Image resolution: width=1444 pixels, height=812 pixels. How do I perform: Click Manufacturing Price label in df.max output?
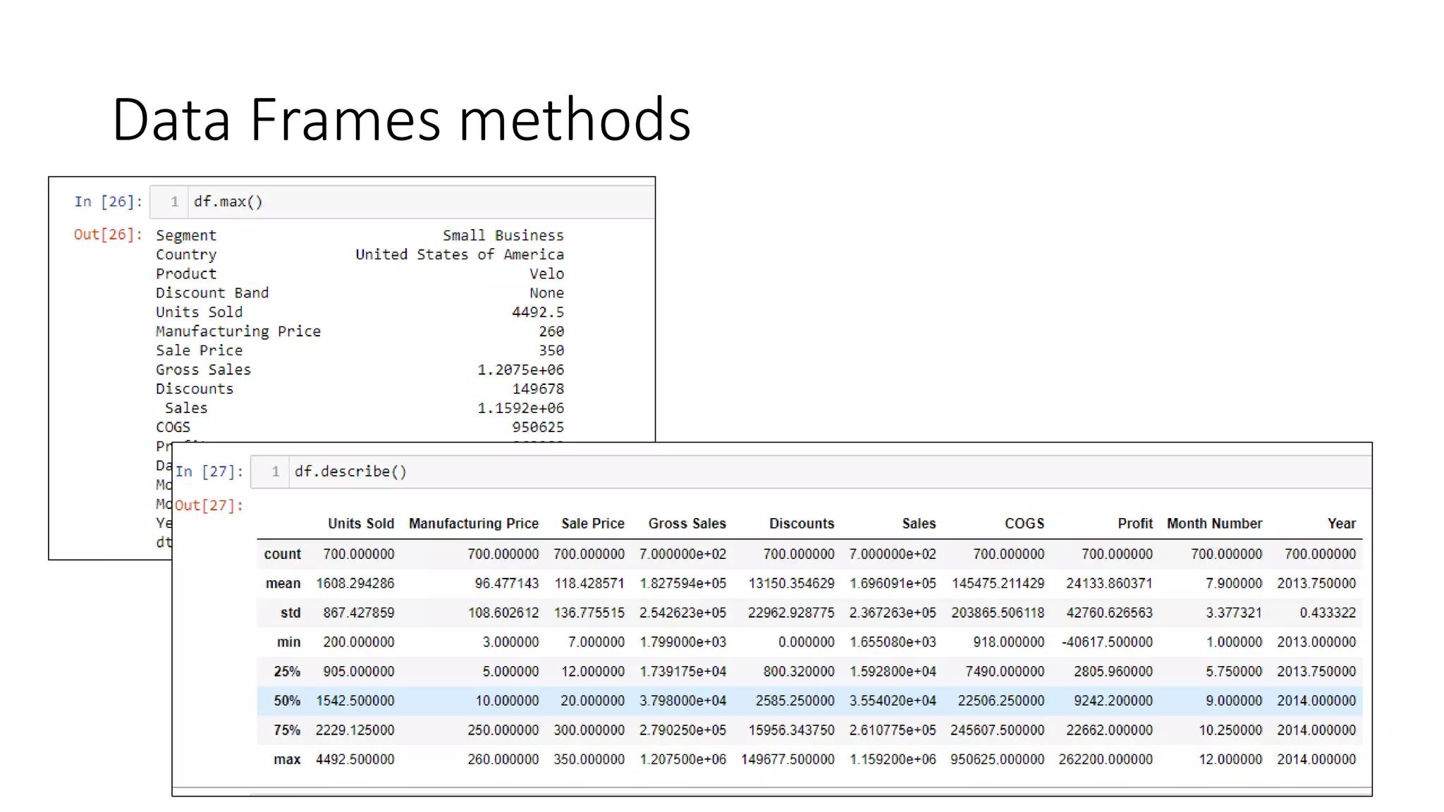click(238, 331)
